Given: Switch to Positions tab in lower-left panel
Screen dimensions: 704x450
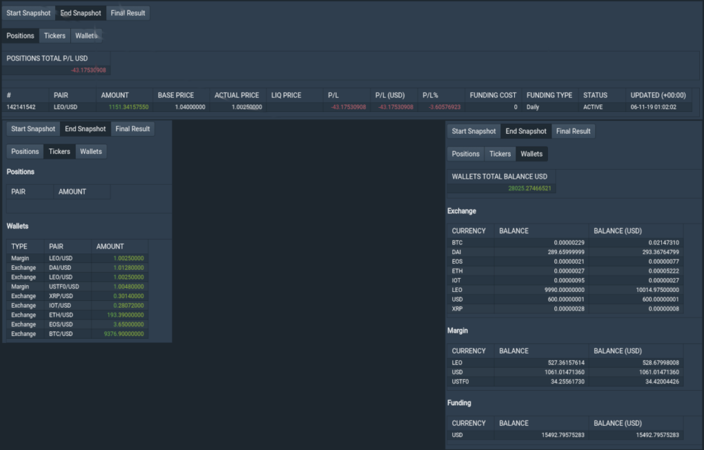Looking at the screenshot, I should tap(25, 152).
